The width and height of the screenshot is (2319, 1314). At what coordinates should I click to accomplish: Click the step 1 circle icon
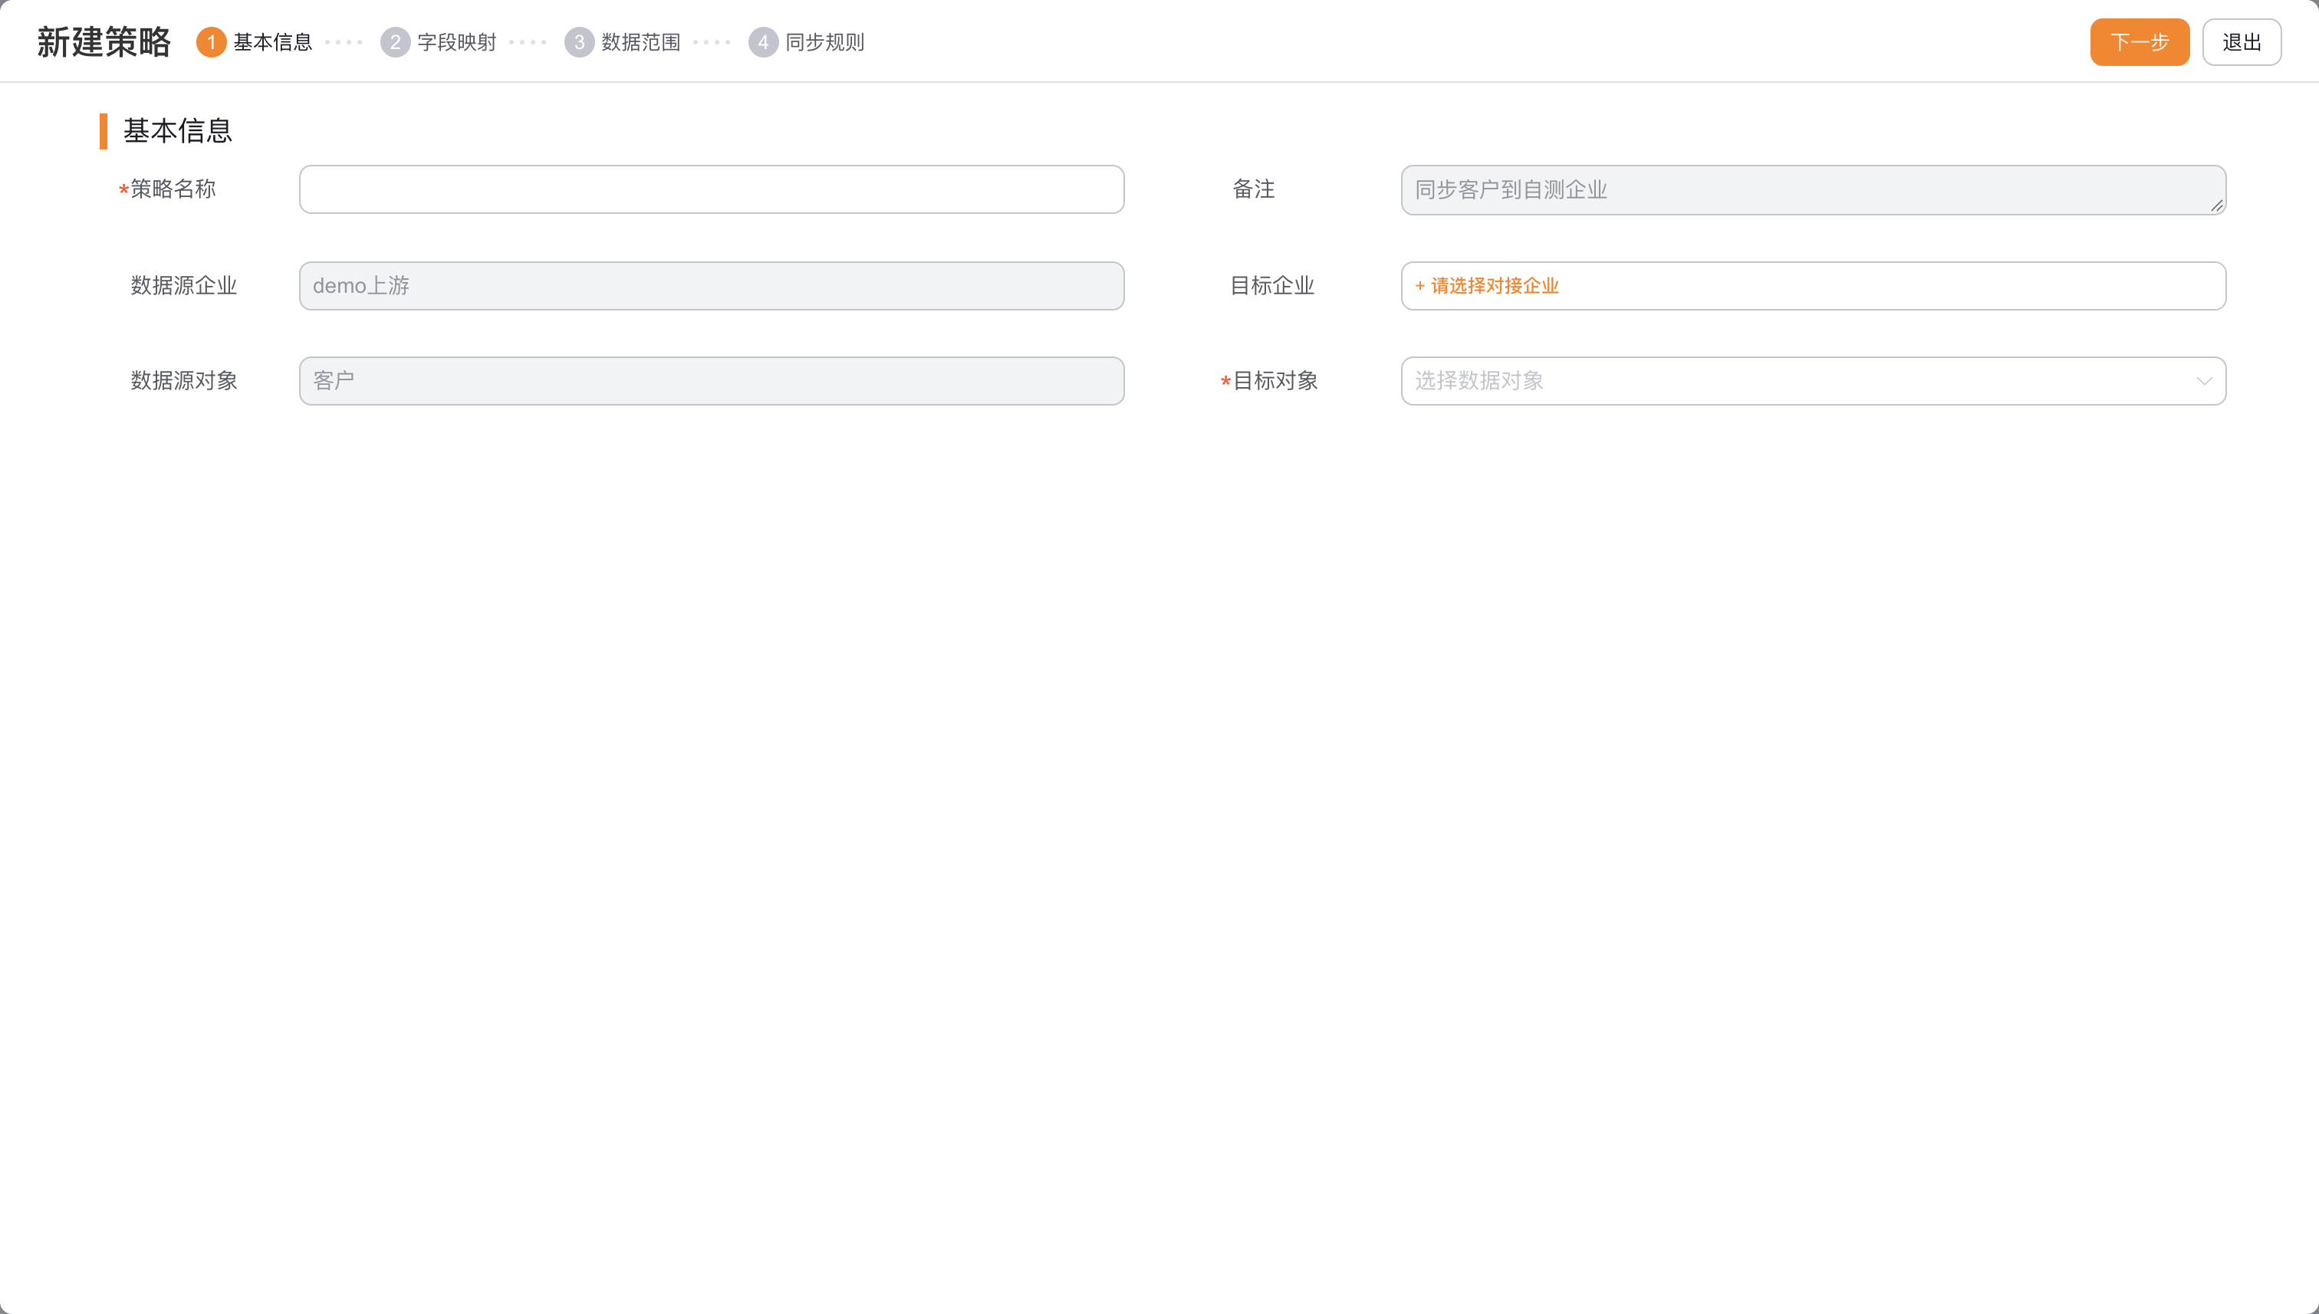pyautogui.click(x=211, y=42)
